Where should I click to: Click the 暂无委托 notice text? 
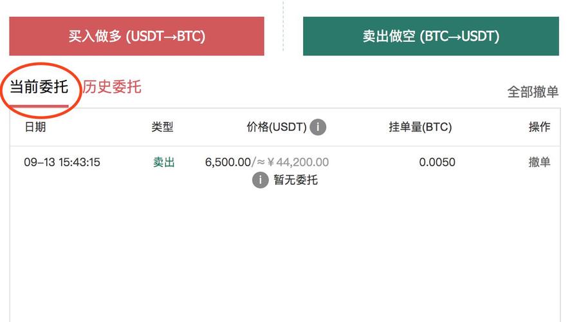pos(295,180)
